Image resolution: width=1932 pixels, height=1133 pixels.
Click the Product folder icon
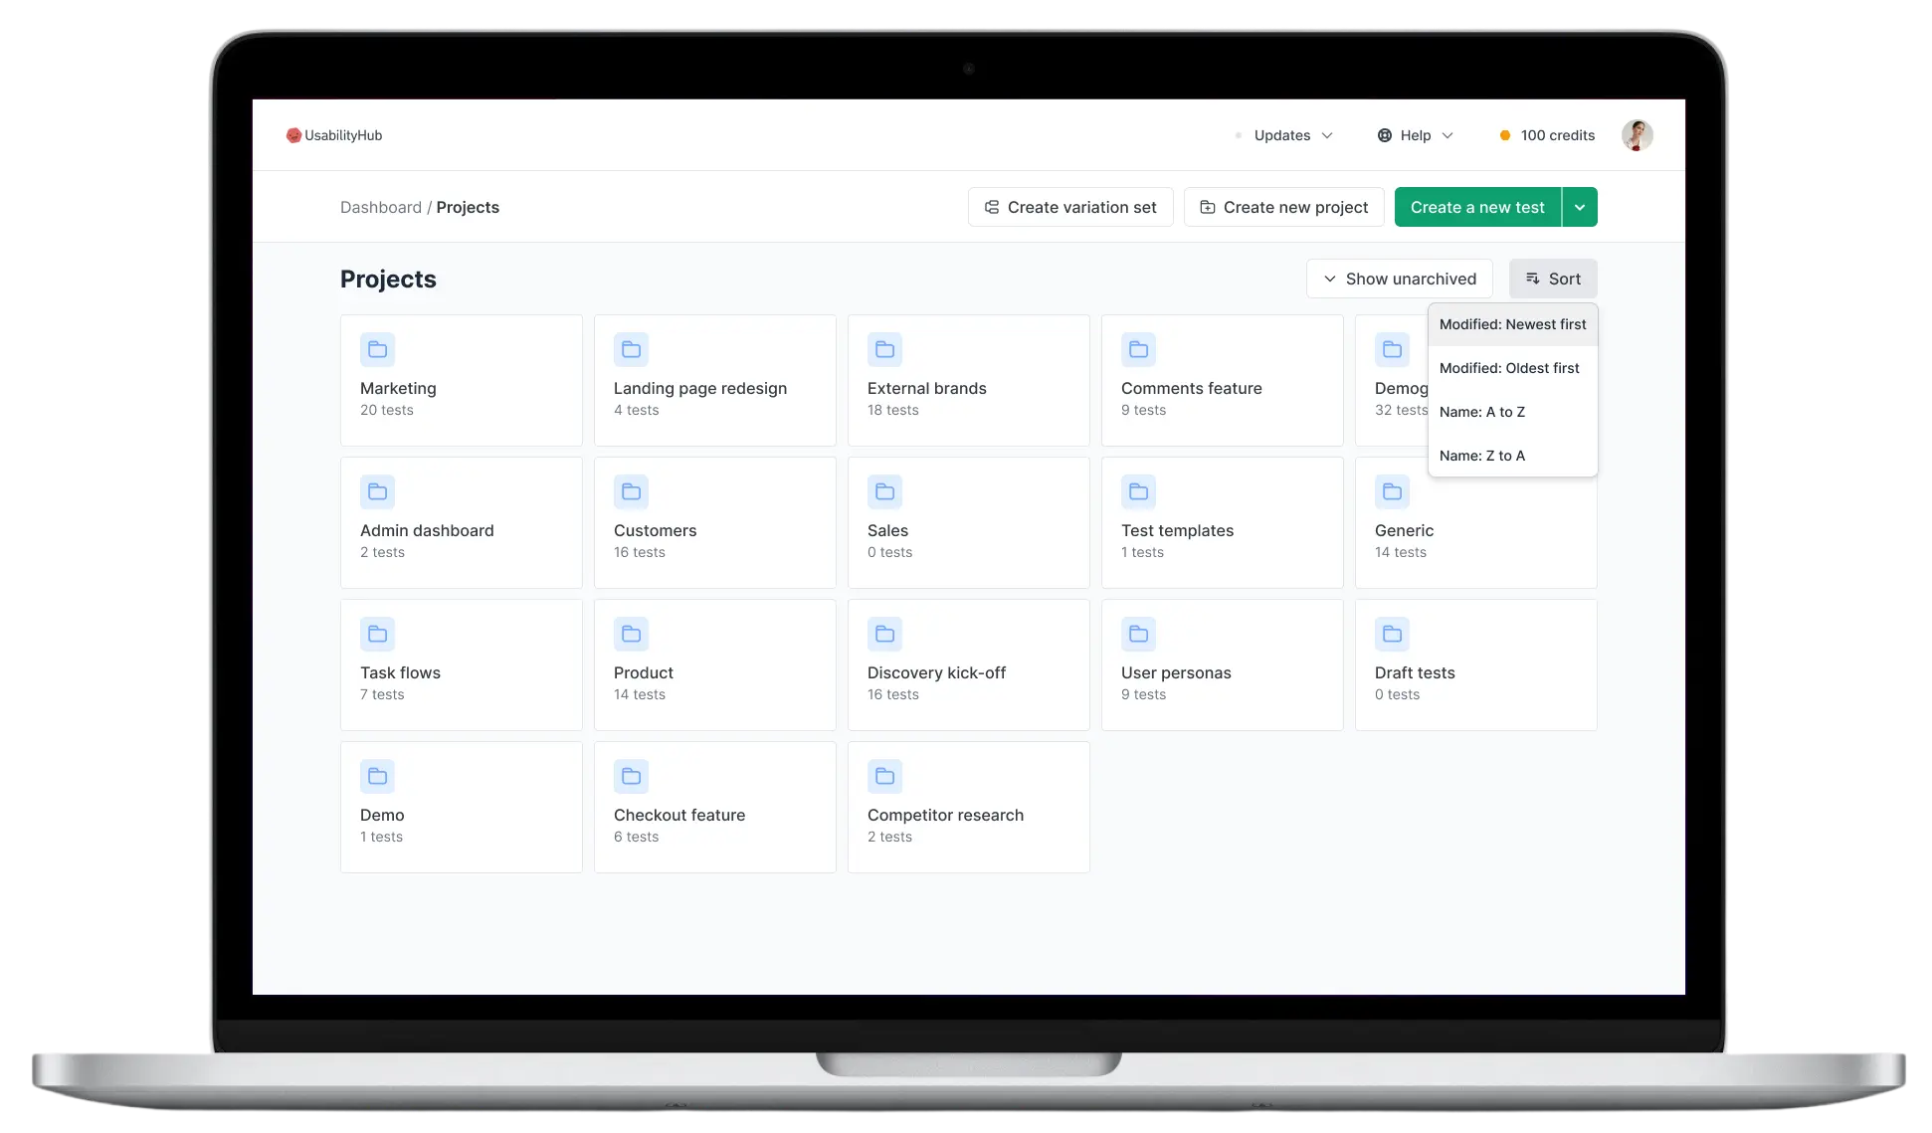click(631, 634)
